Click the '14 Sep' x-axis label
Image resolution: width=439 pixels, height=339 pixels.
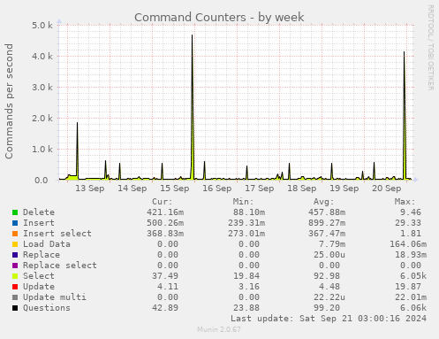[132, 189]
